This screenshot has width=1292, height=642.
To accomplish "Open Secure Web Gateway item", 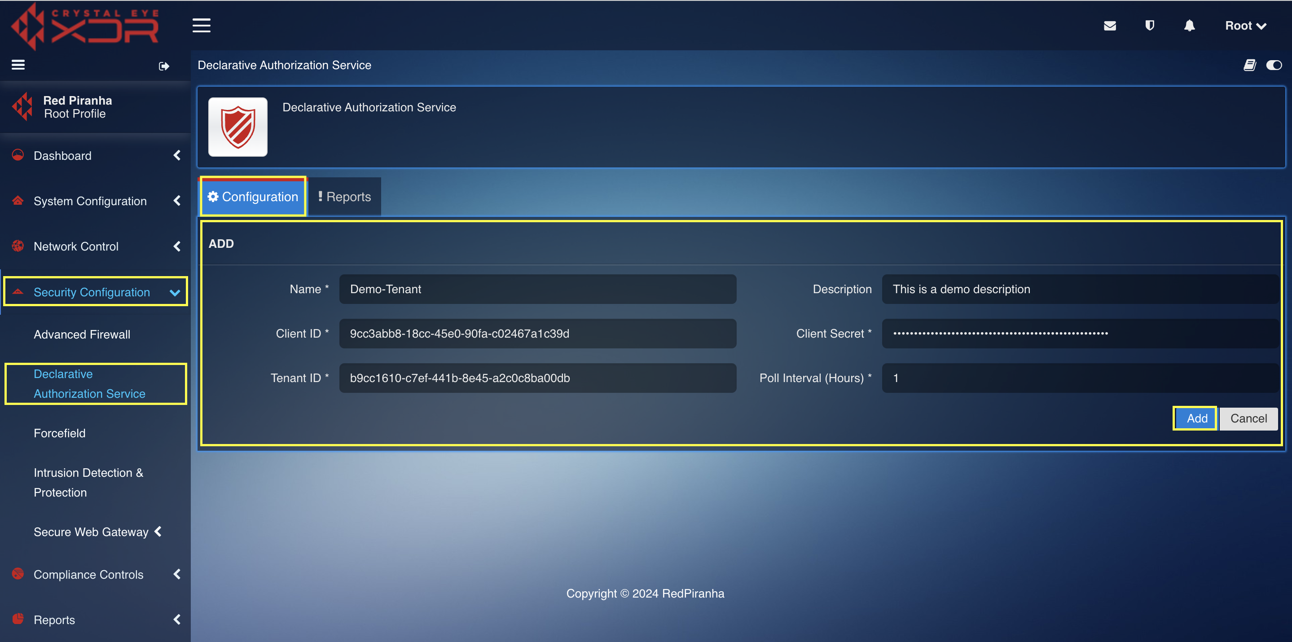I will (91, 532).
